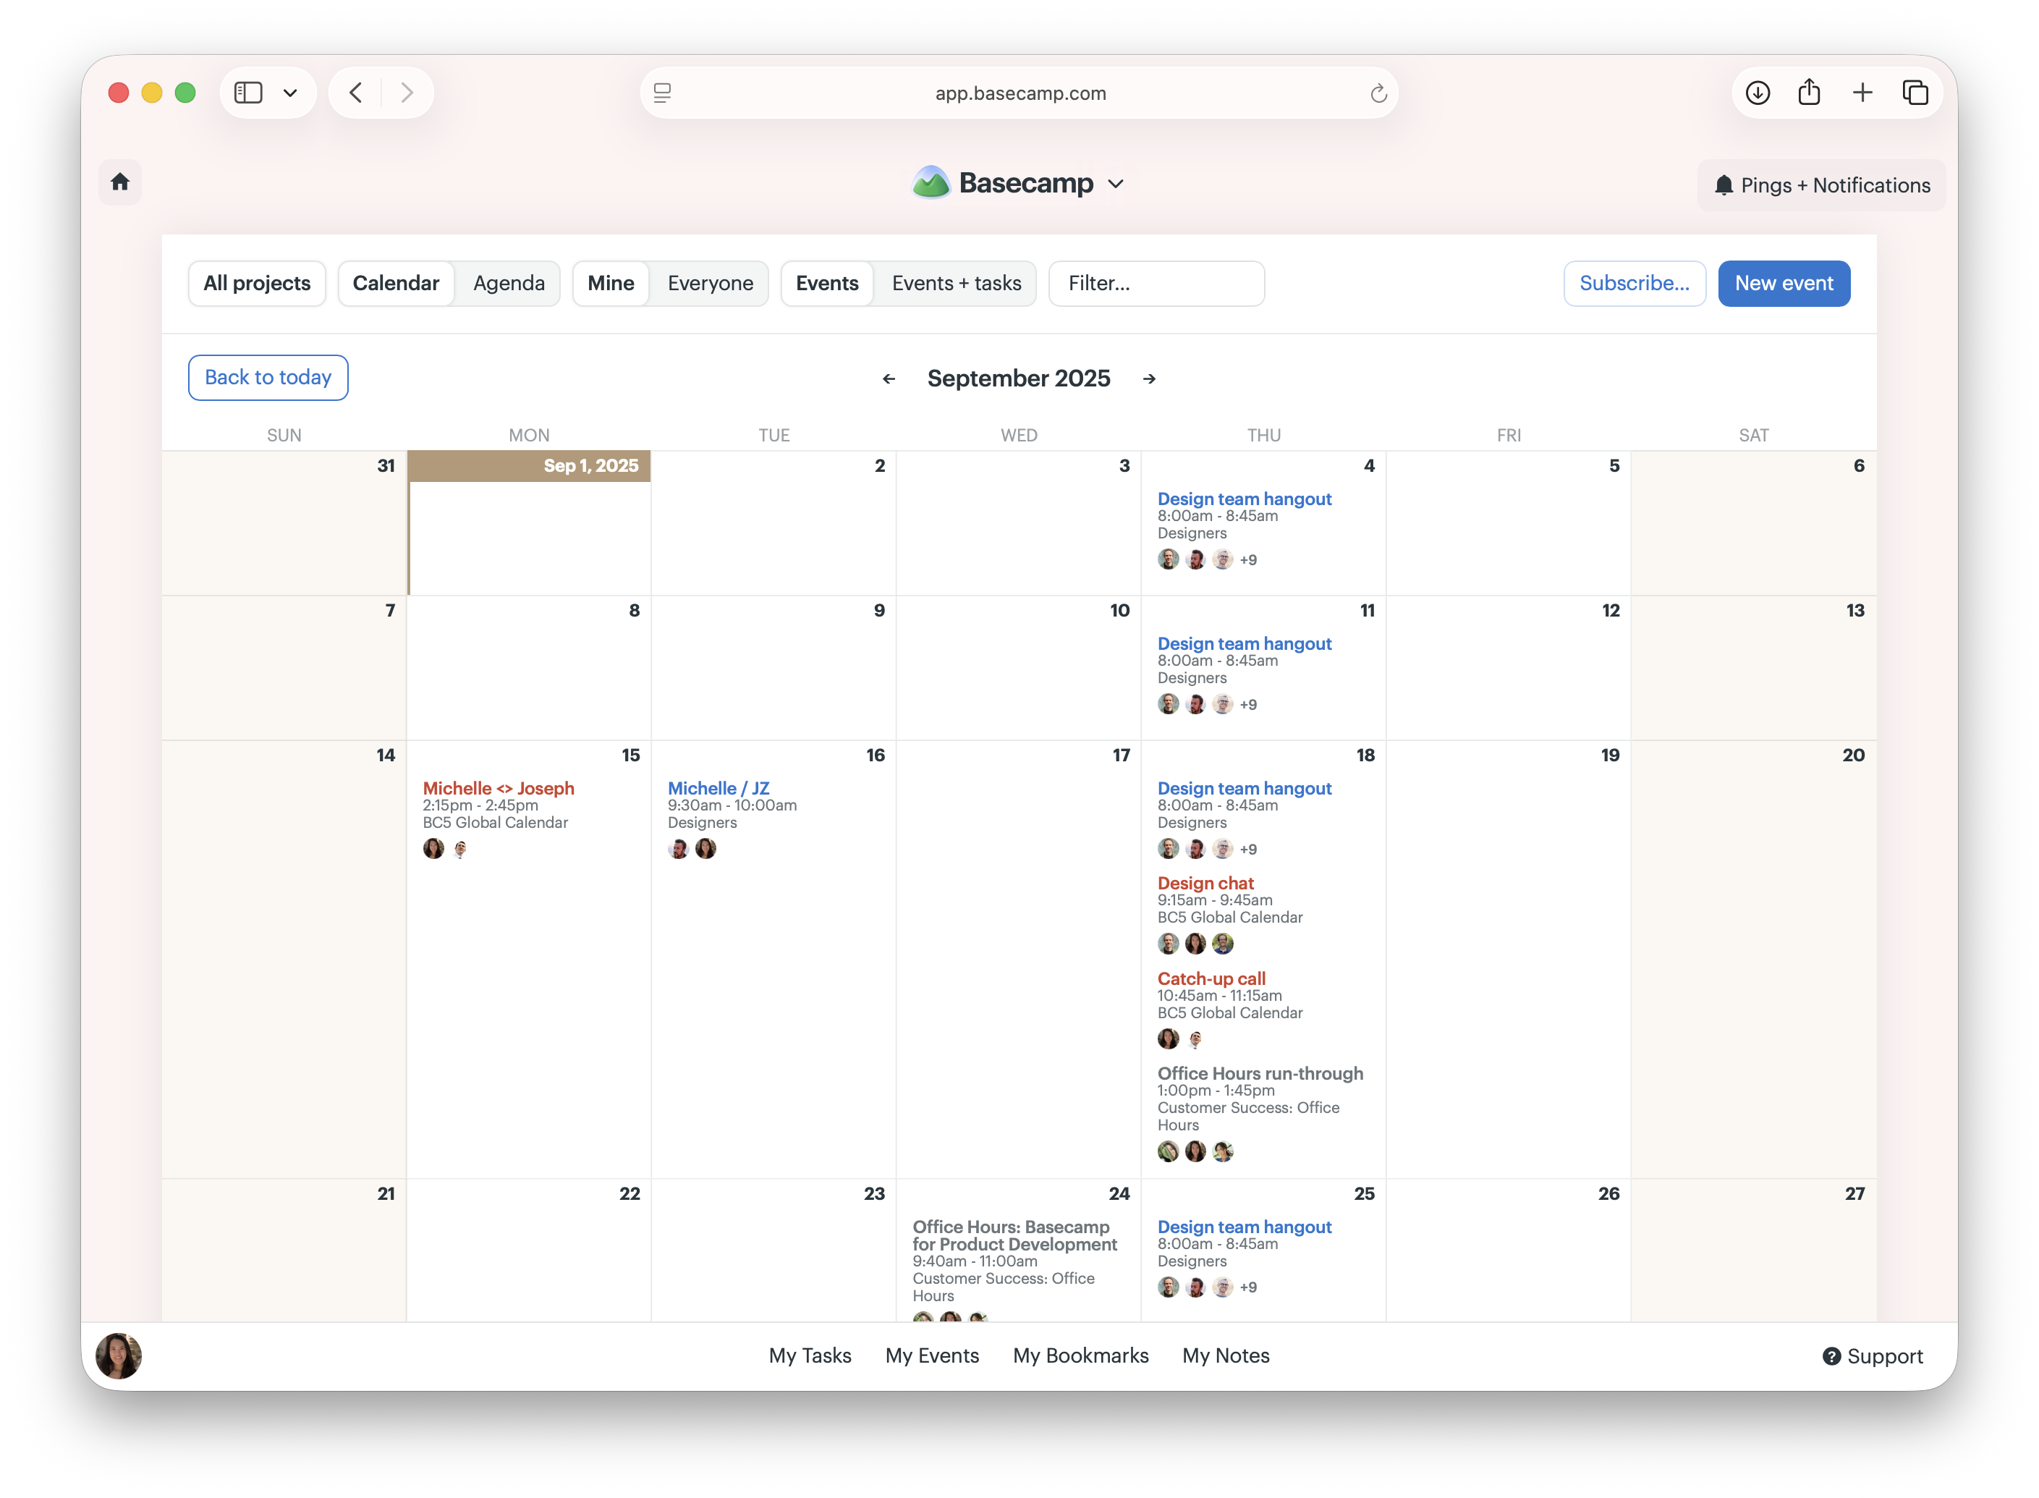Click first attendee avatar on Catch-up call
Image resolution: width=2039 pixels, height=1498 pixels.
(x=1168, y=1039)
